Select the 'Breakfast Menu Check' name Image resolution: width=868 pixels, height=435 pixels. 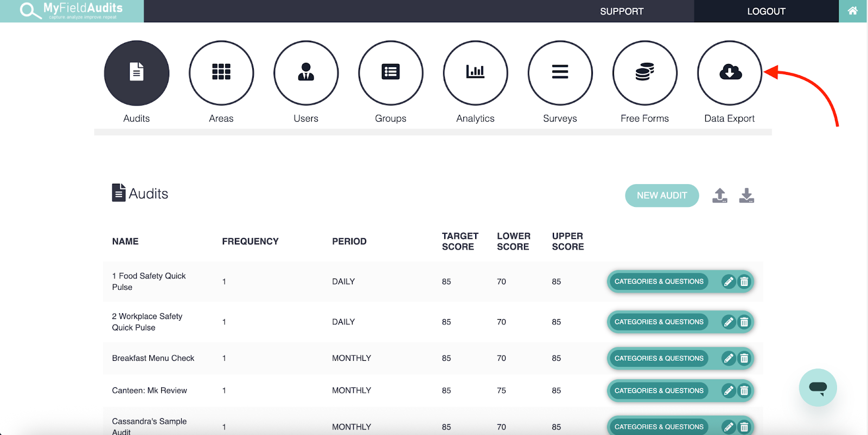[x=153, y=358]
